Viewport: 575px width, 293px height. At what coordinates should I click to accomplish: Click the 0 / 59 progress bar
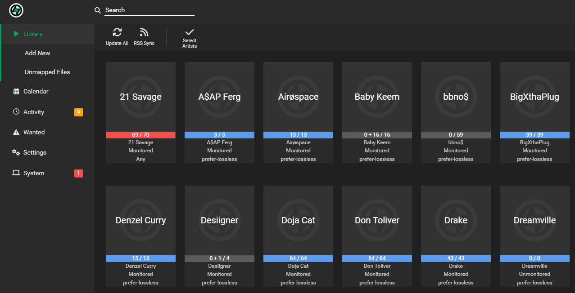[456, 135]
